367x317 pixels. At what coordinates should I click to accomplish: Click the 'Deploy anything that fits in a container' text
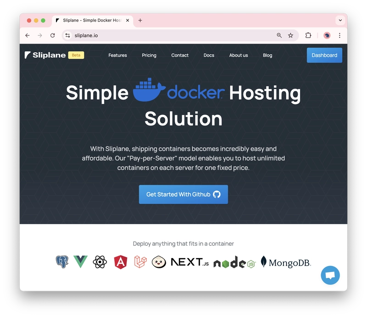(x=183, y=244)
